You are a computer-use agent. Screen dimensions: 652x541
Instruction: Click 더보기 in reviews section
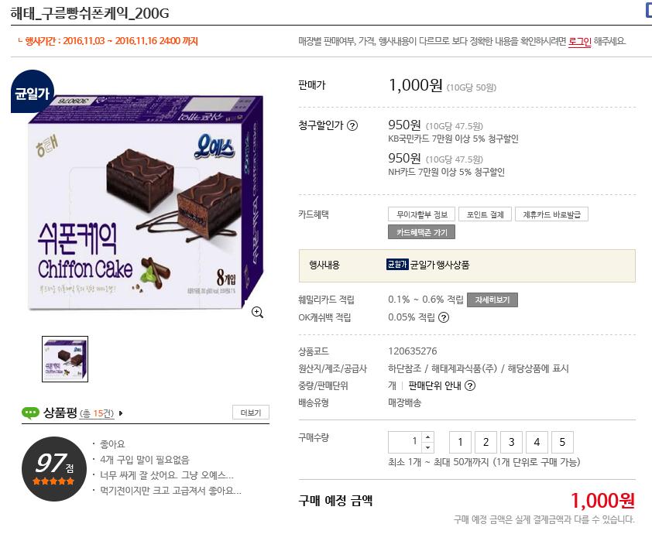click(251, 413)
